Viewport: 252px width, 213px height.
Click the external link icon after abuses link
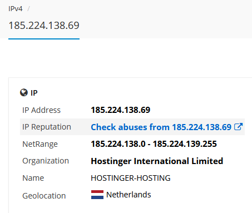tap(238, 127)
